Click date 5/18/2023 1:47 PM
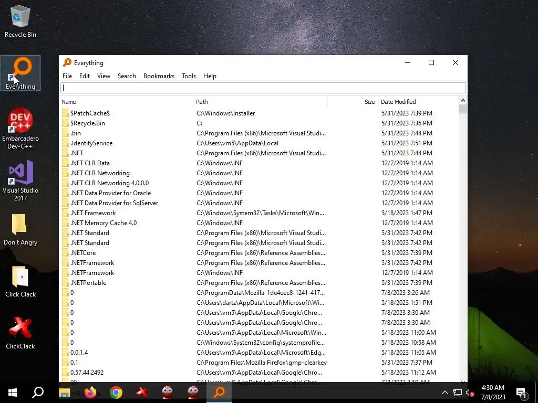538x403 pixels. (x=407, y=213)
